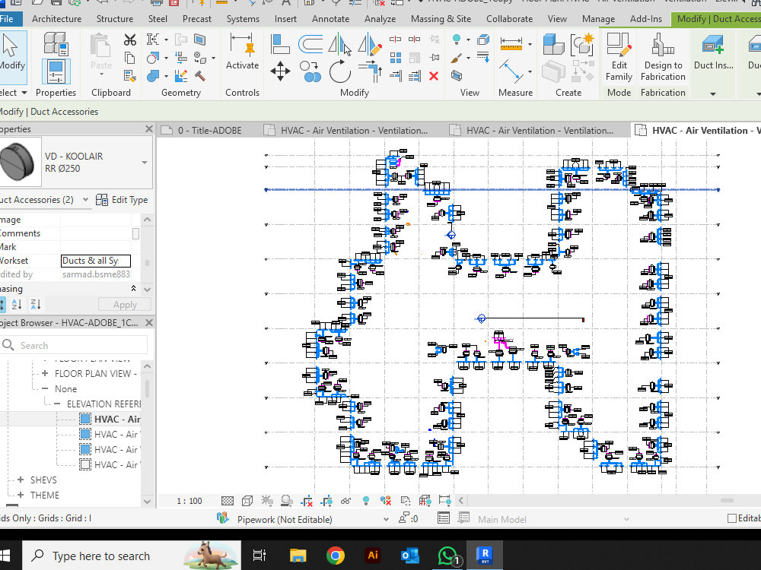Toggle Sun Path icon in view bar
Screen dimensions: 761x570
tap(267, 501)
